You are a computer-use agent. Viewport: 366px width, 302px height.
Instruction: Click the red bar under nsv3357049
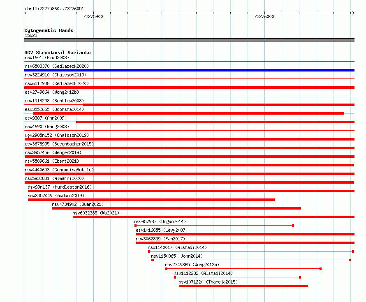pyautogui.click(x=151, y=200)
